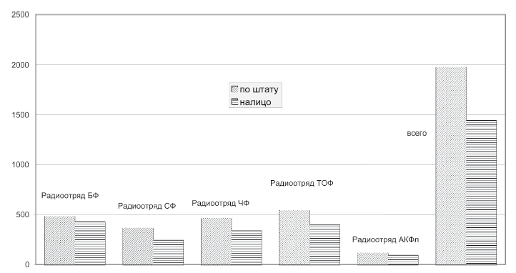
Task: Click the 'Радиоотряд ЧФ' data label
Action: [x=221, y=203]
